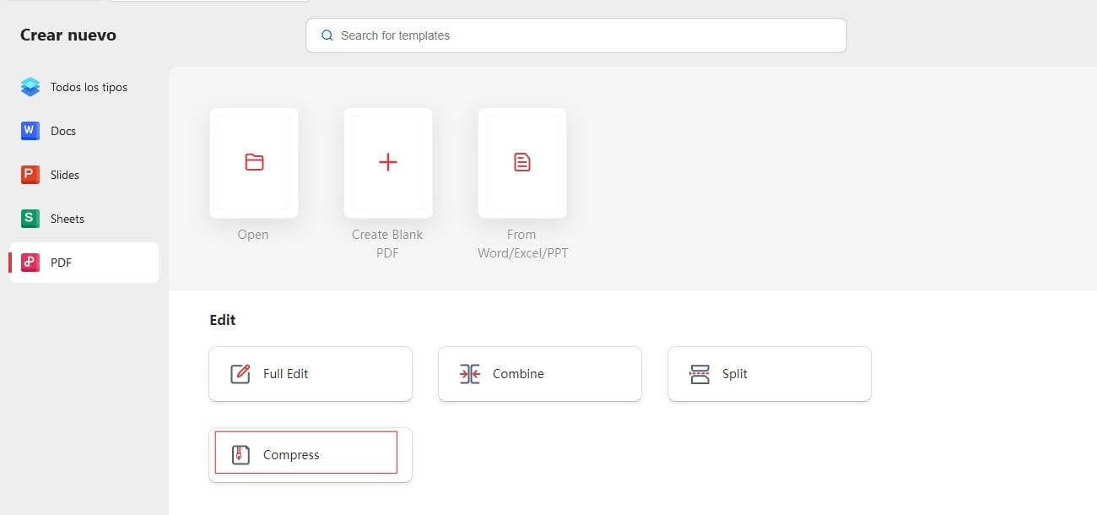Select the PDF category in sidebar
Viewport: 1097px width, 515px height.
(x=84, y=263)
